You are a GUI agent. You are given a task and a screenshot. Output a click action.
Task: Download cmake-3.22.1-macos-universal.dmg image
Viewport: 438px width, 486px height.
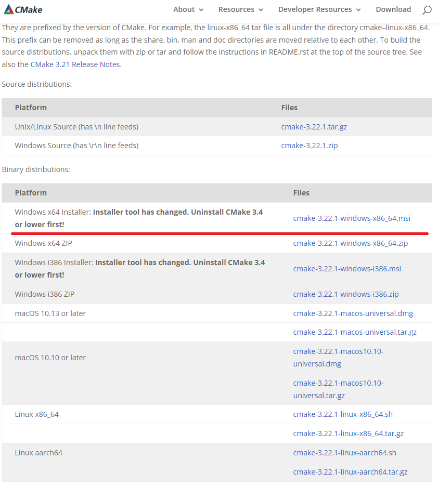point(353,313)
